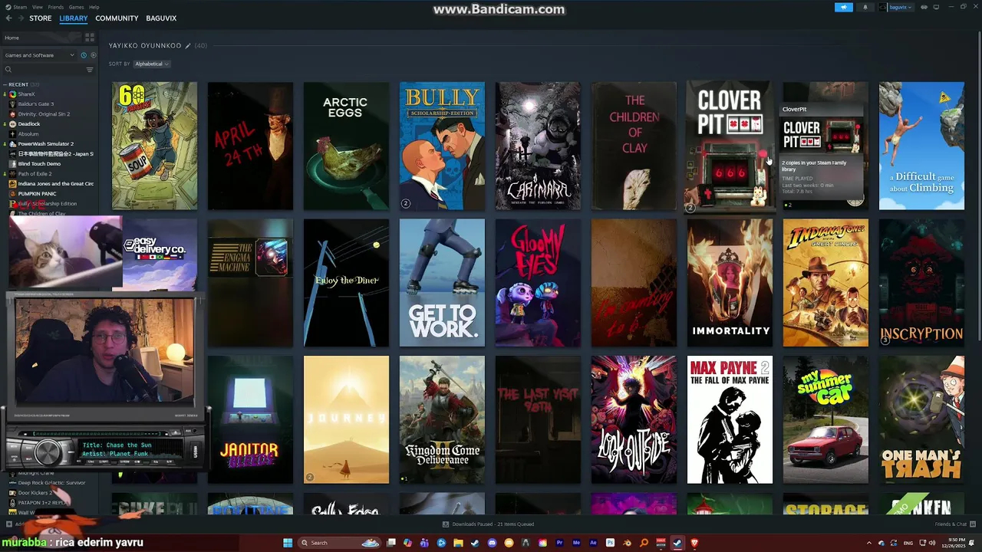The image size is (982, 552).
Task: Open the ShareX icon in the list
Action: point(12,94)
